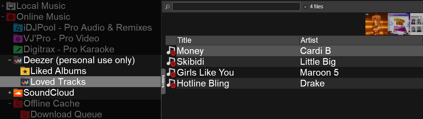Click inside the search text field
This screenshot has height=119, width=423.
[236, 7]
